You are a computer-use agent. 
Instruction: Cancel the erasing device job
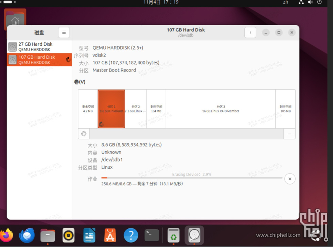click(290, 178)
